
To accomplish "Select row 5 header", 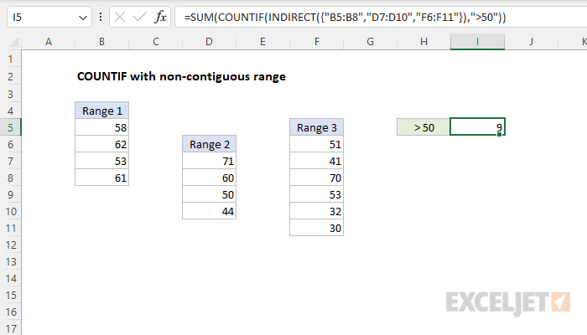I will [x=10, y=127].
